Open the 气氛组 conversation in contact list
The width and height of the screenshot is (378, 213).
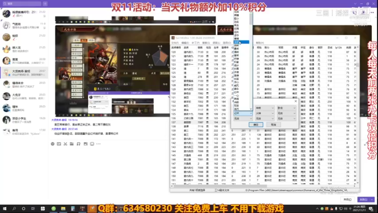point(24,26)
